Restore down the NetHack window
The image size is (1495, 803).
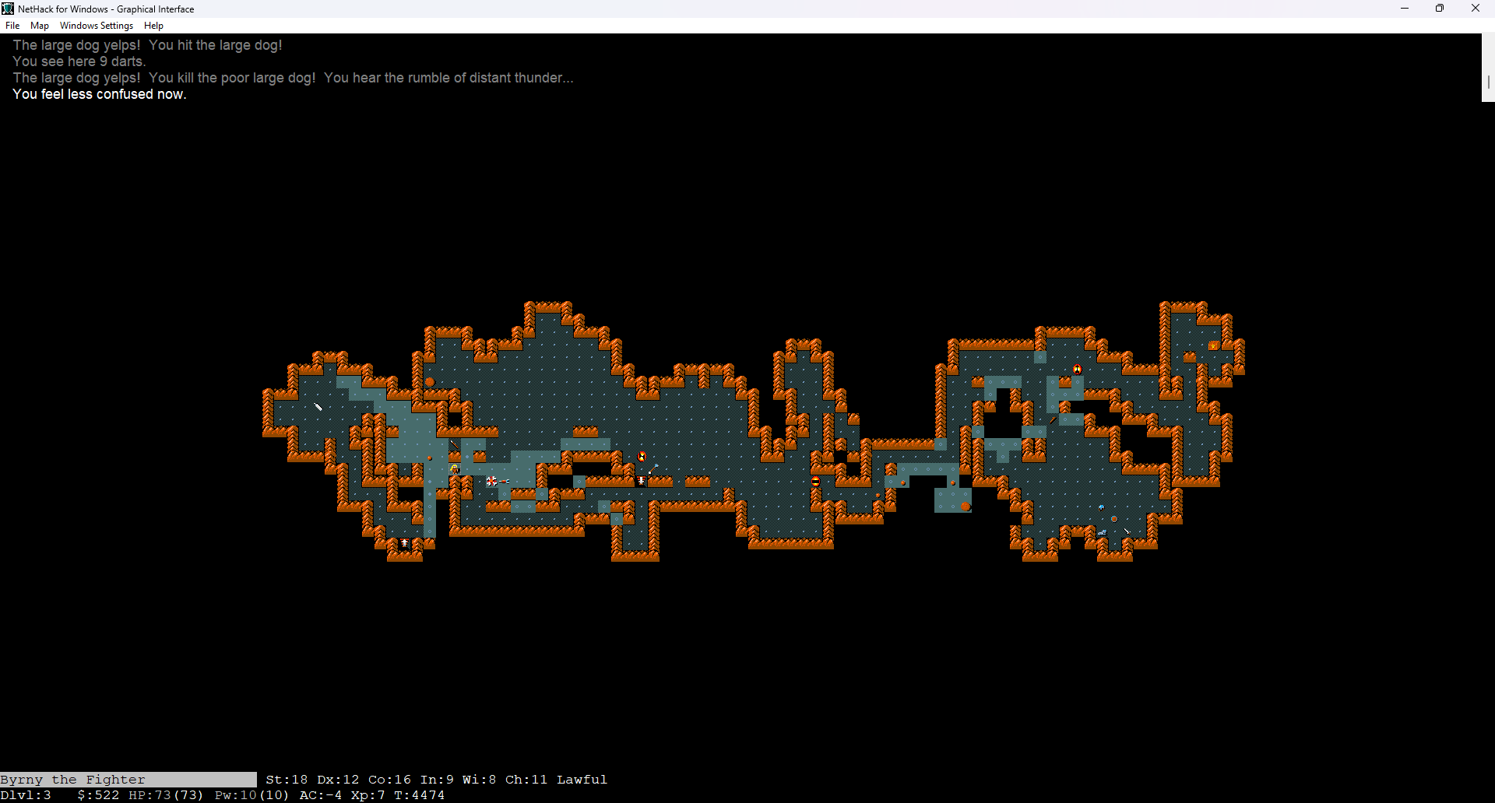pyautogui.click(x=1440, y=9)
